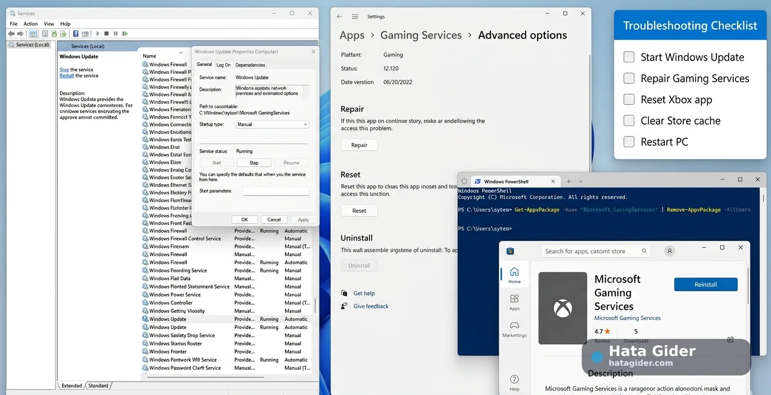Screen dimensions: 771x395
Task: Select Home in Microsoft Store sidebar
Action: point(515,275)
